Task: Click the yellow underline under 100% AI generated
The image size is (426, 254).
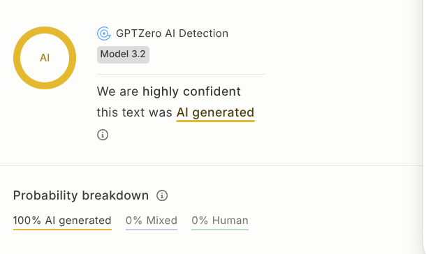Action: 62,230
